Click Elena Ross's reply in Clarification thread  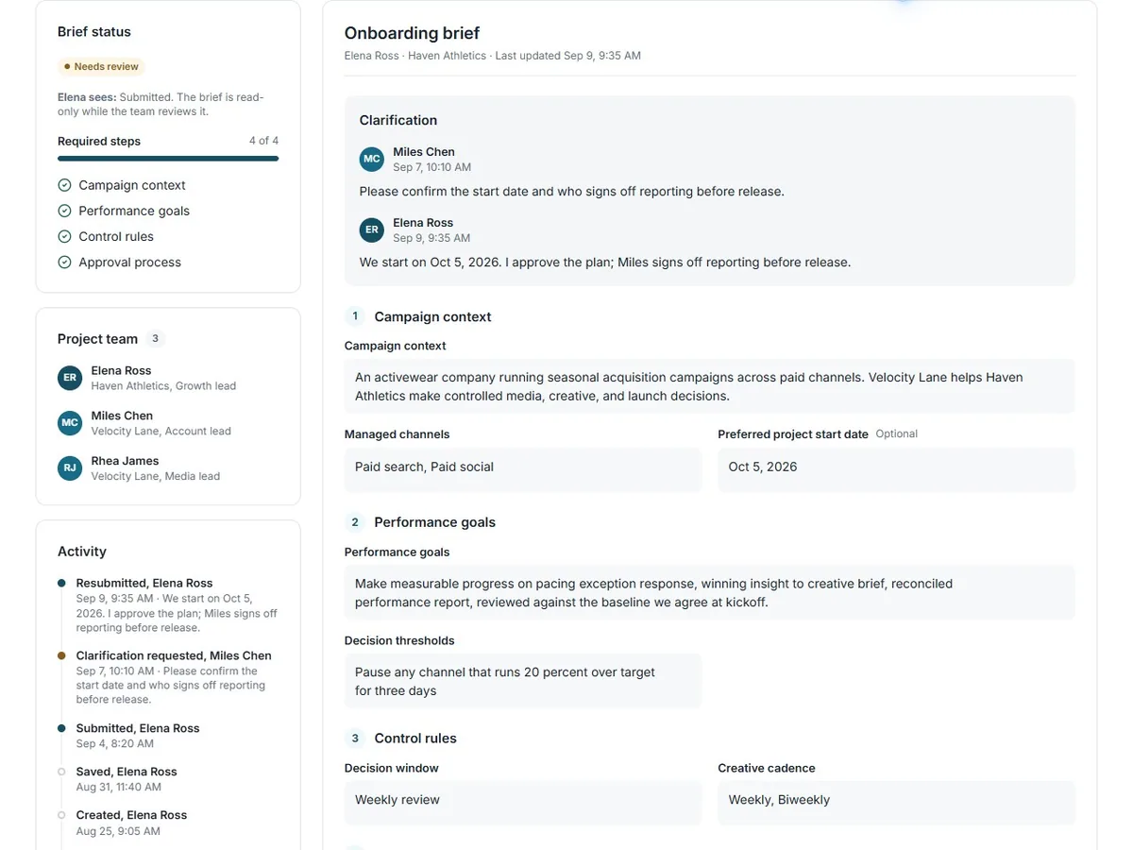point(605,263)
